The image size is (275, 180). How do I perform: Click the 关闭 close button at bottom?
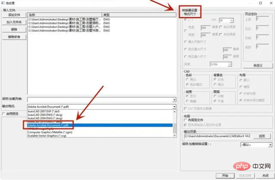coord(265,175)
